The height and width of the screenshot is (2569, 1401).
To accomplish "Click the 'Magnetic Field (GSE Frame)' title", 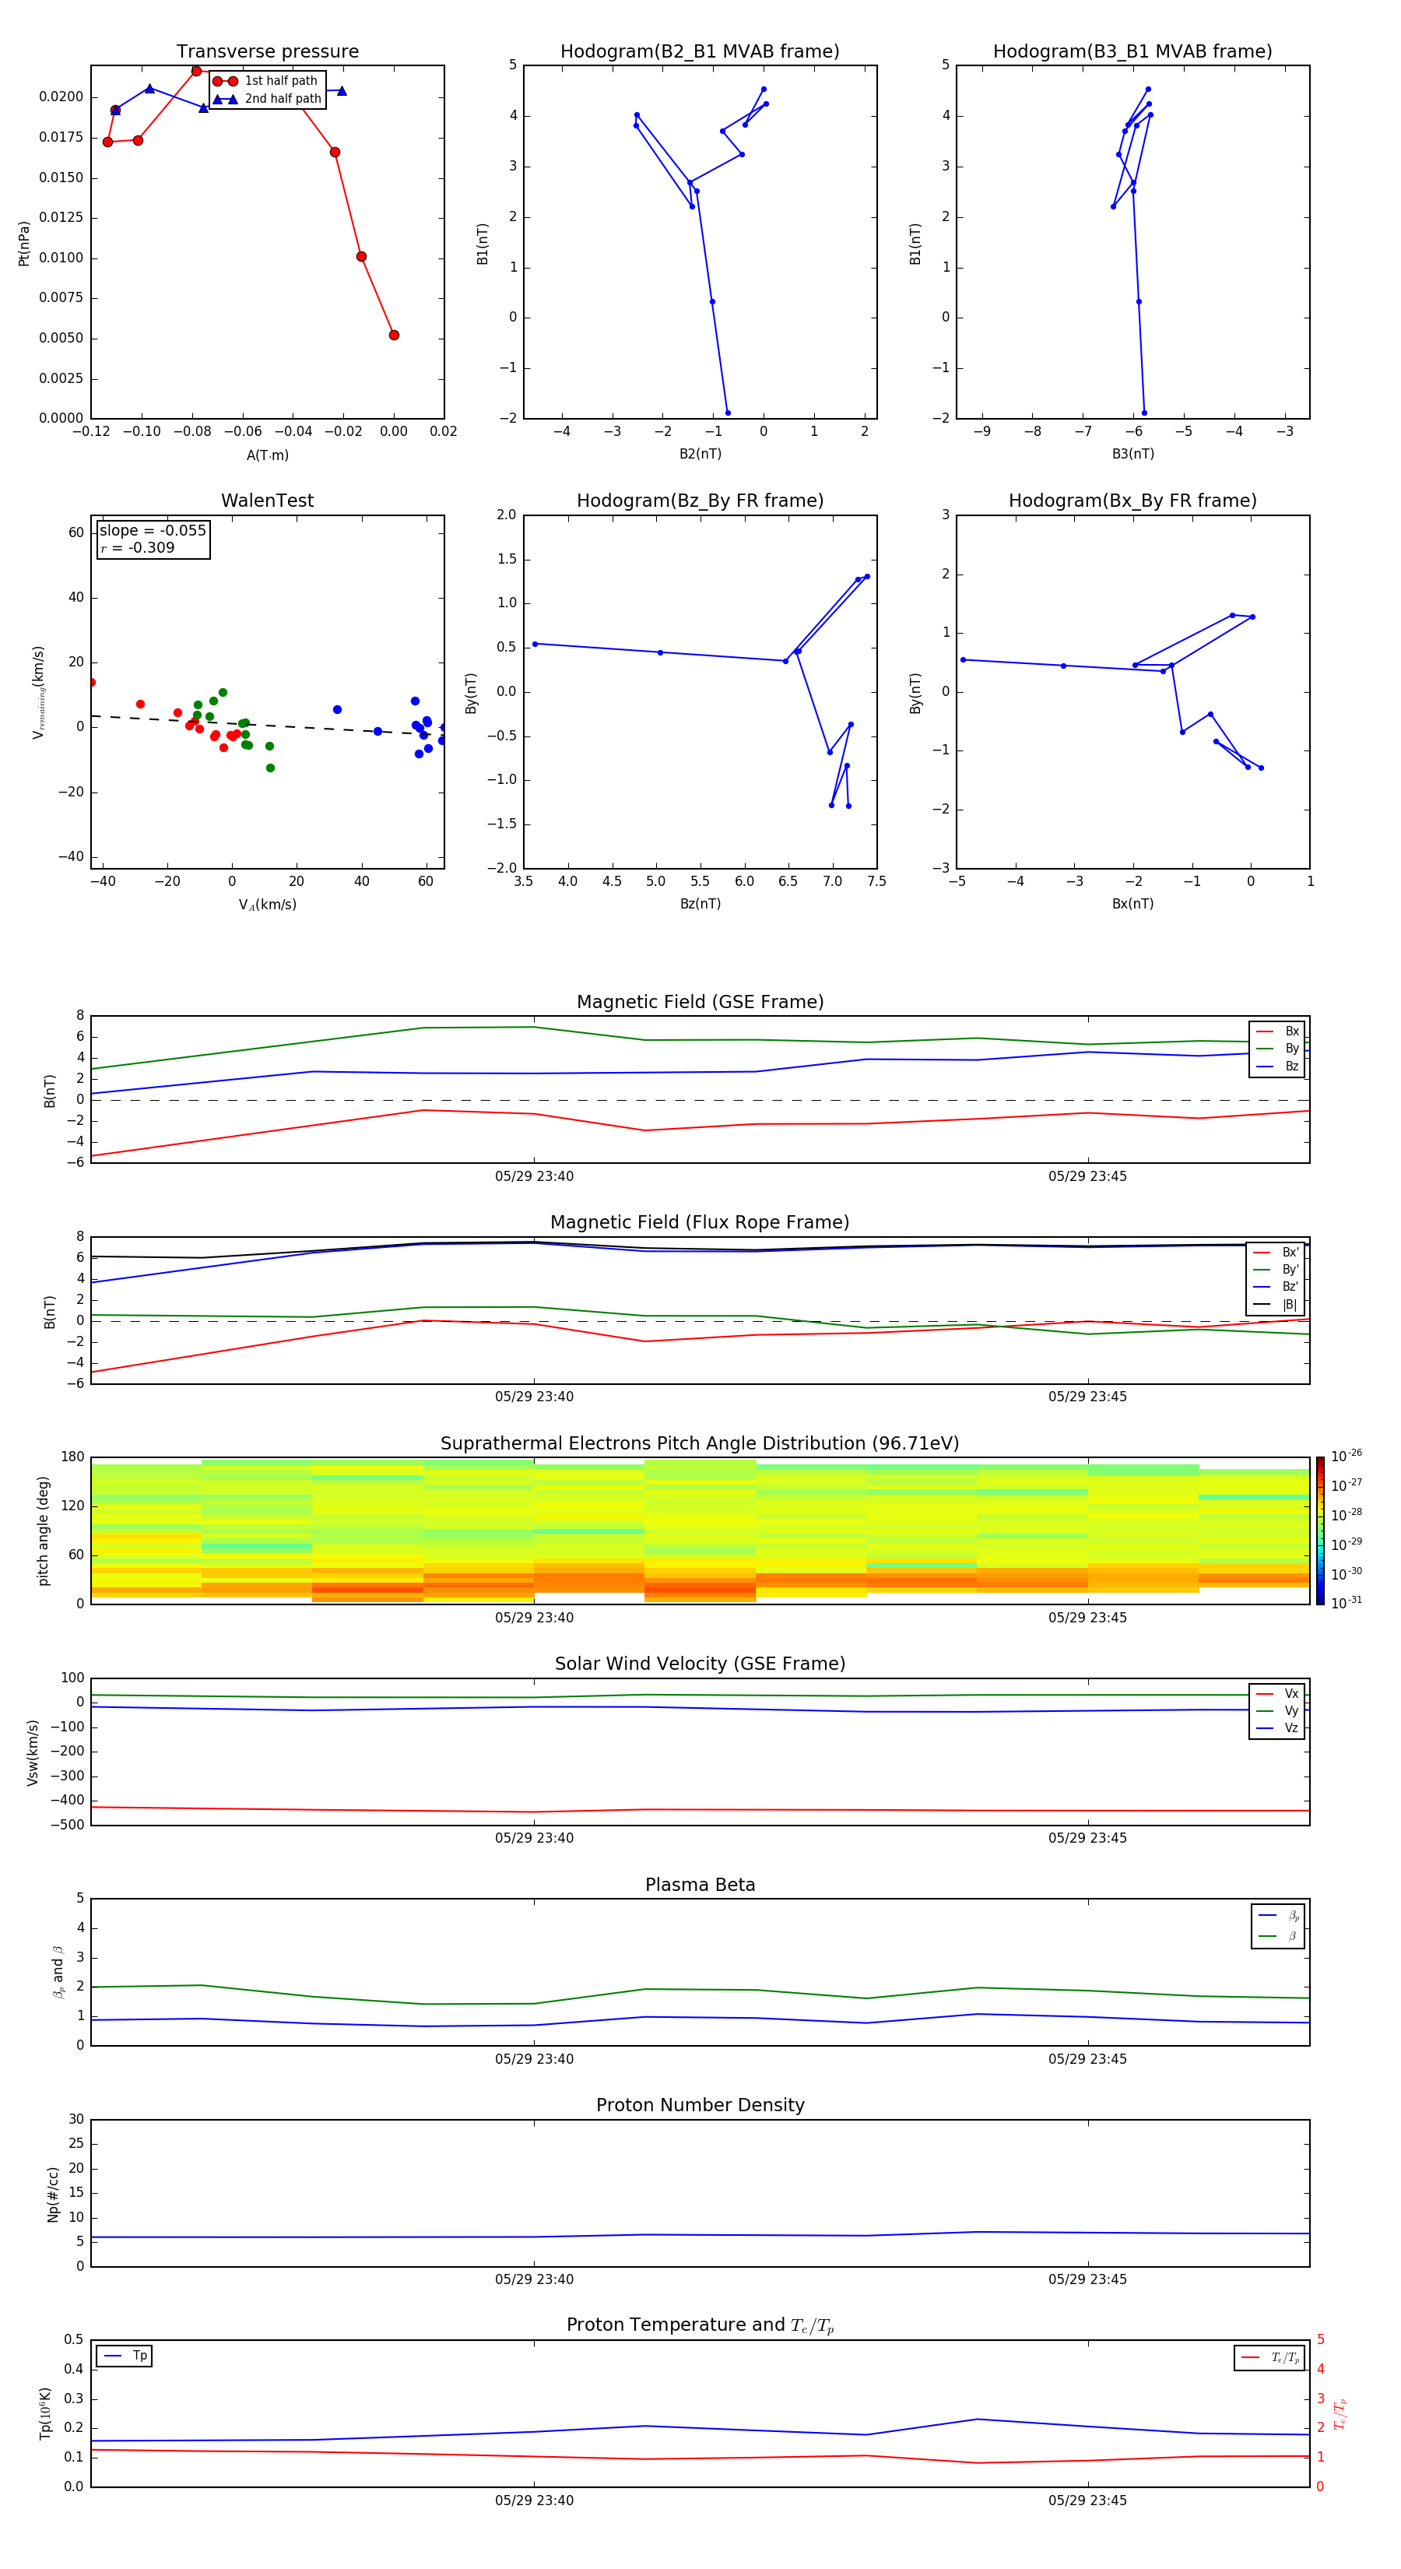I will 700,1002.
